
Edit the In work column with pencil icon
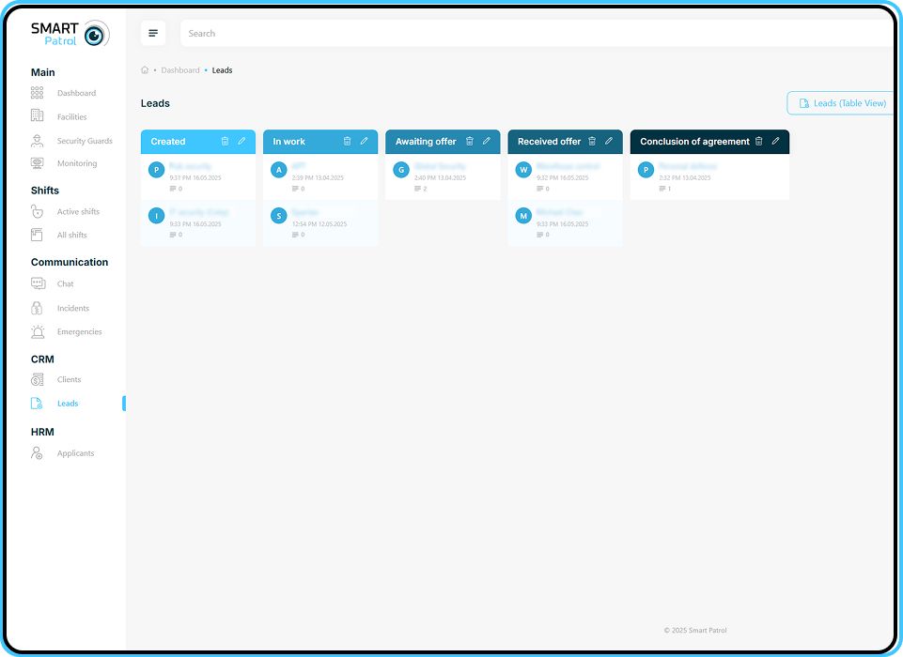tap(365, 142)
